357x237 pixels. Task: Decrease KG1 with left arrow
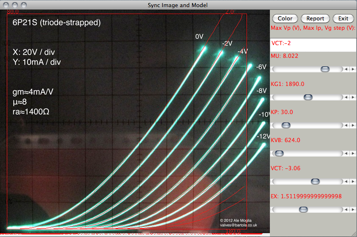tap(346, 97)
